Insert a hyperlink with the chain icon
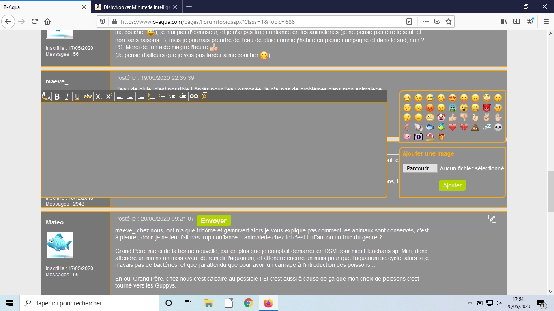The height and width of the screenshot is (311, 554). tap(193, 96)
